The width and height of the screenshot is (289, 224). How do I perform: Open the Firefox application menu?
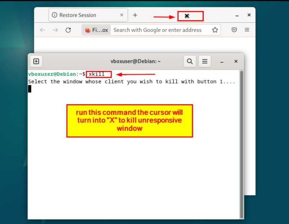click(247, 30)
